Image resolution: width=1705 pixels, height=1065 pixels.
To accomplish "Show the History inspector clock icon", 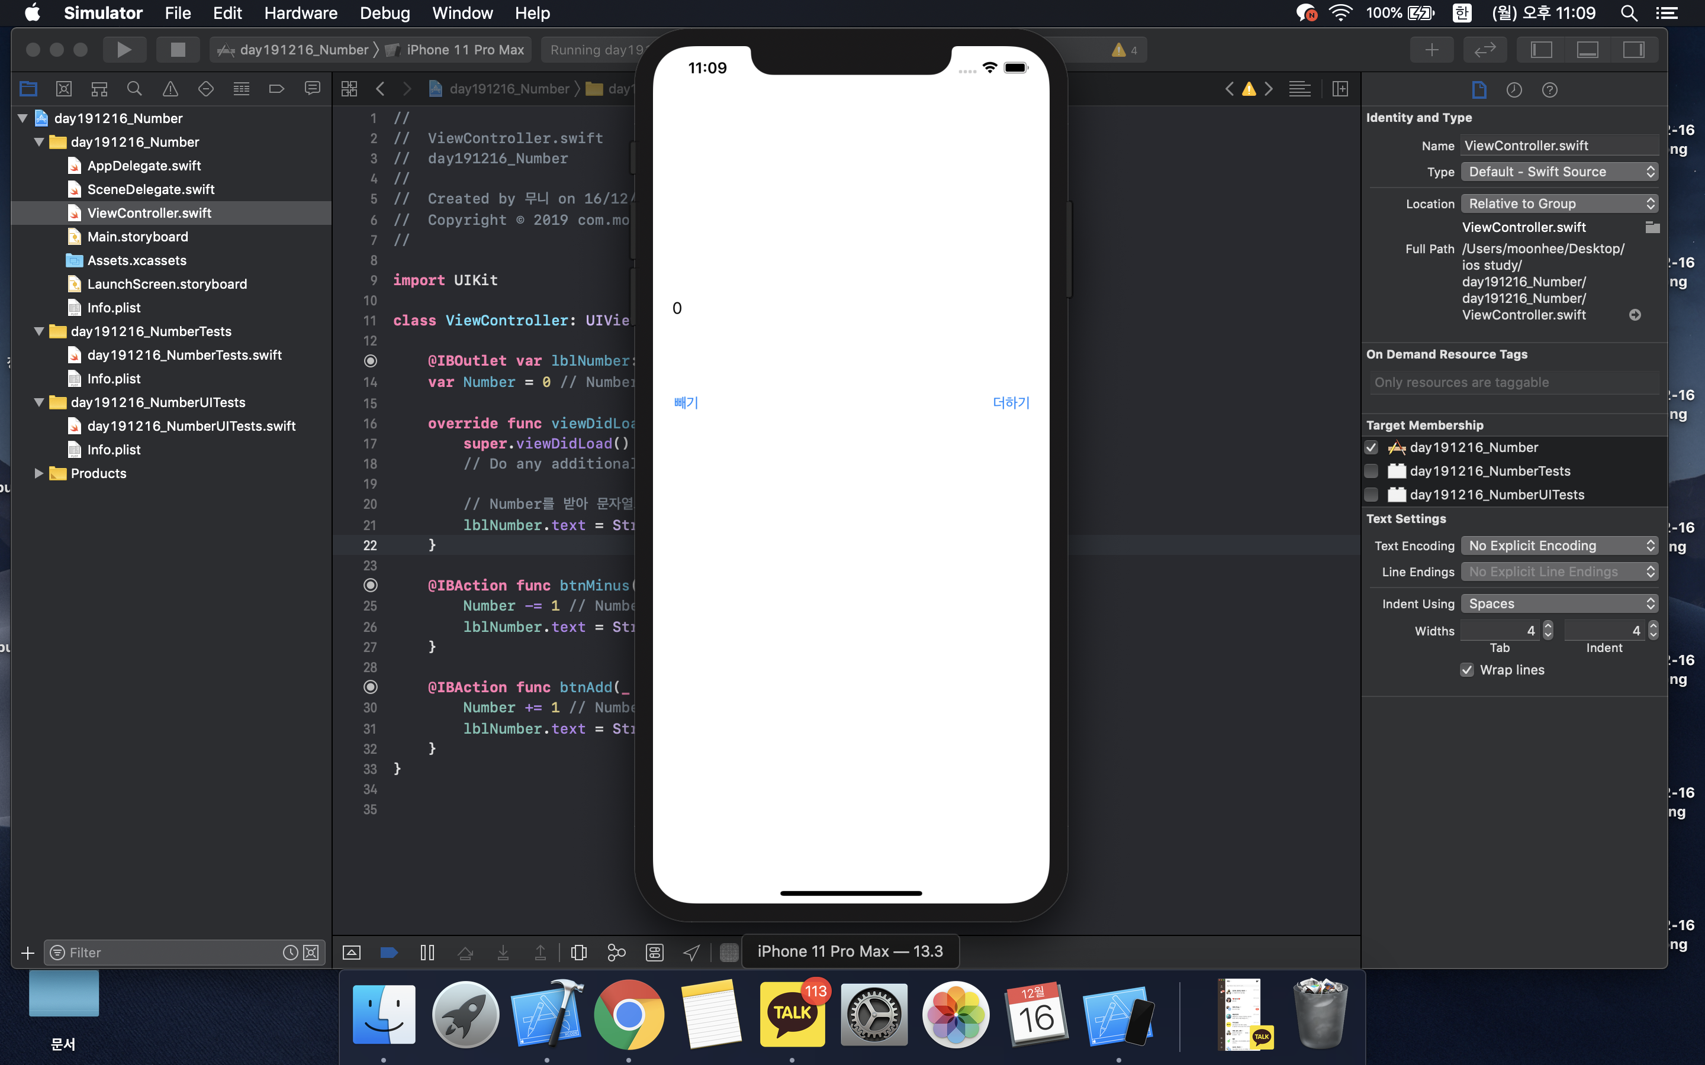I will pyautogui.click(x=1514, y=89).
